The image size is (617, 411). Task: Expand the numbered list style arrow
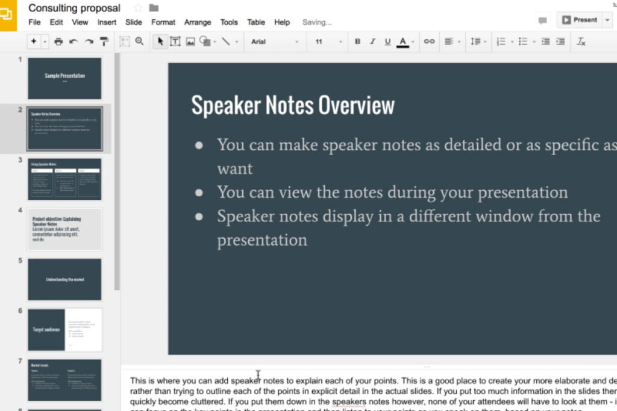point(512,42)
